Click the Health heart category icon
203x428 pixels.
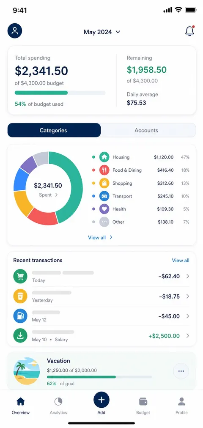tap(104, 209)
